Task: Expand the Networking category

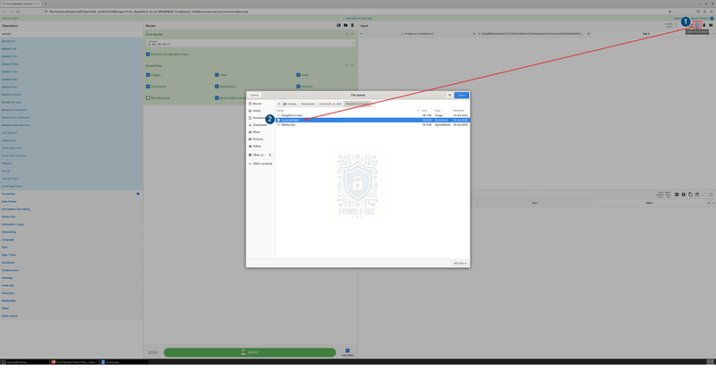Action: pyautogui.click(x=72, y=231)
